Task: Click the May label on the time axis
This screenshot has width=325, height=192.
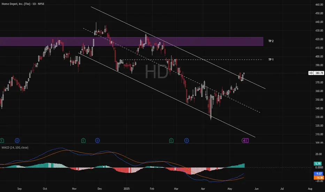Action: coord(230,189)
